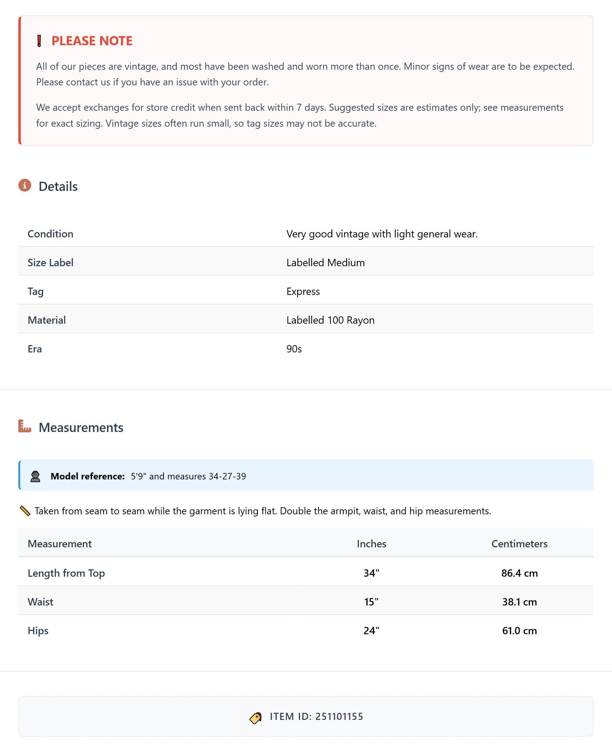Click the model reference person icon

(35, 476)
